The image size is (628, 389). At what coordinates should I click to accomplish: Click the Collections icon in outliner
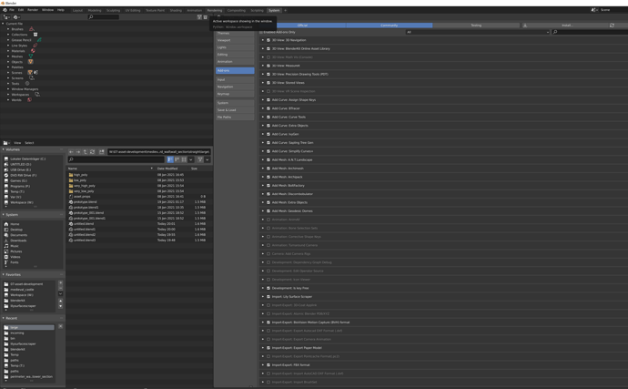35,35
